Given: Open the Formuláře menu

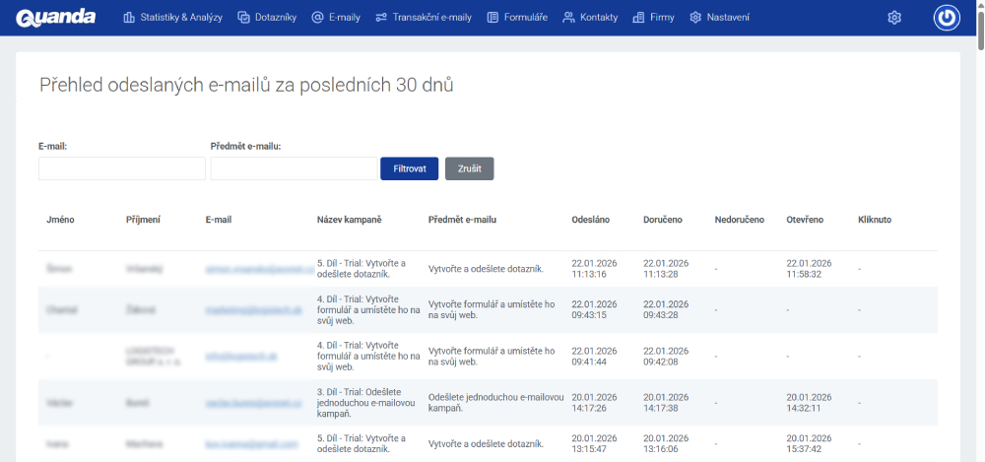Looking at the screenshot, I should (517, 18).
